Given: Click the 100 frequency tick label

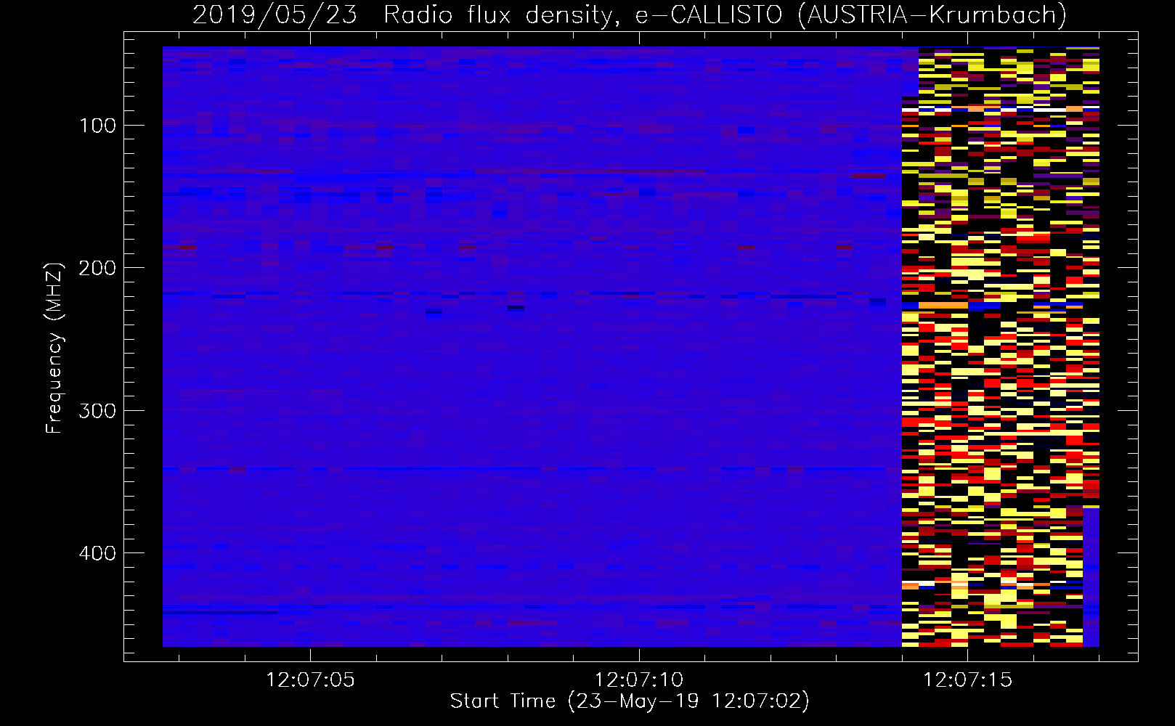Looking at the screenshot, I should point(97,126).
